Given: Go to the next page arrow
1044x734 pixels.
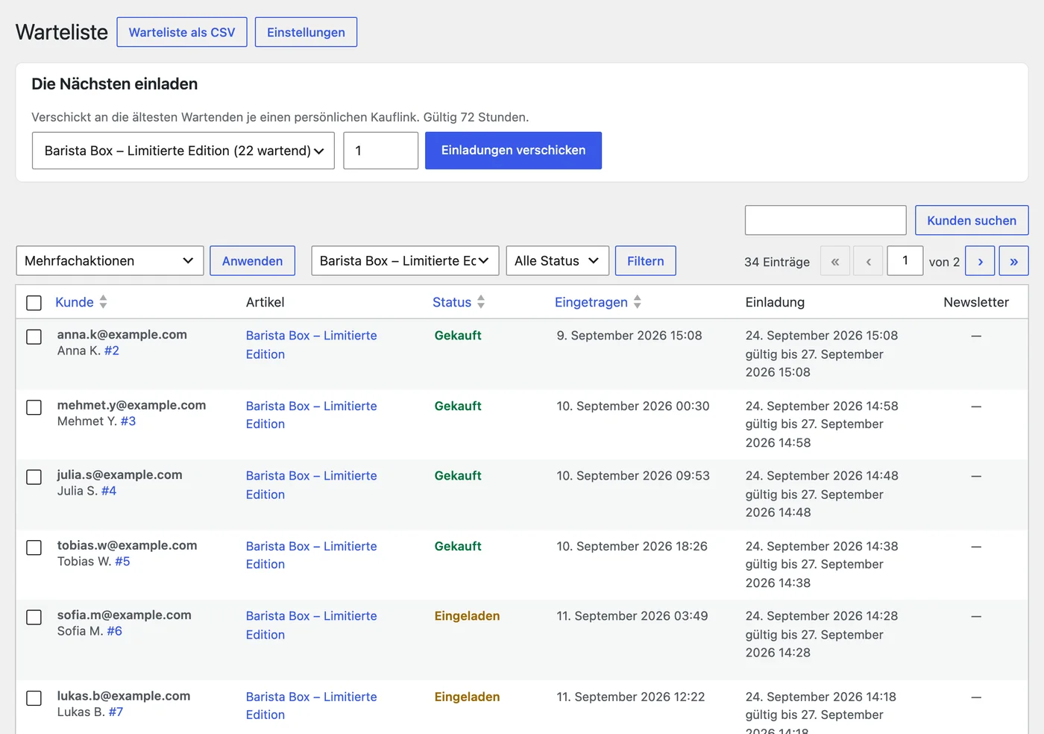Looking at the screenshot, I should click(x=980, y=261).
